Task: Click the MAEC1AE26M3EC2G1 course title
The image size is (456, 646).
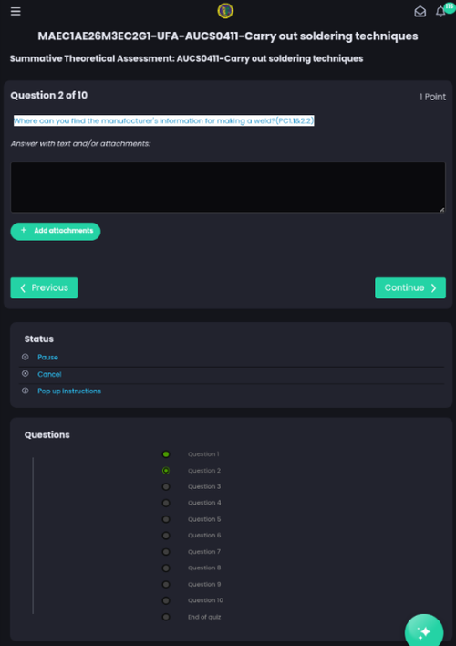Action: click(x=228, y=36)
